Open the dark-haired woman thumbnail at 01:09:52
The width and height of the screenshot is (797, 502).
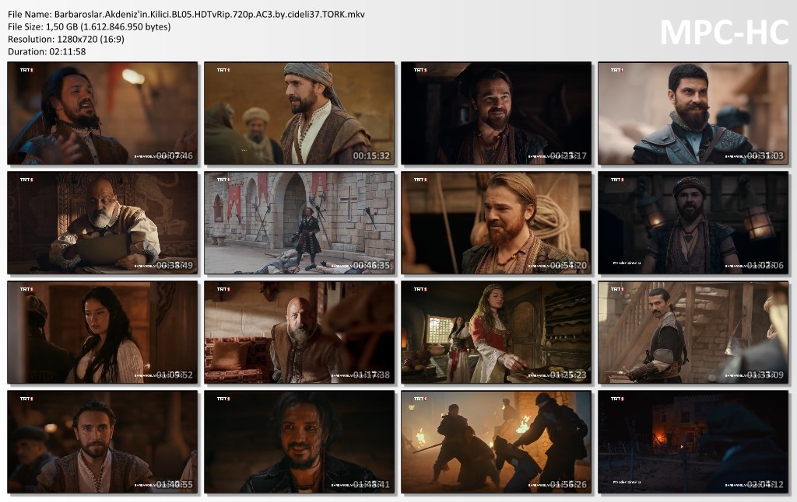[103, 333]
